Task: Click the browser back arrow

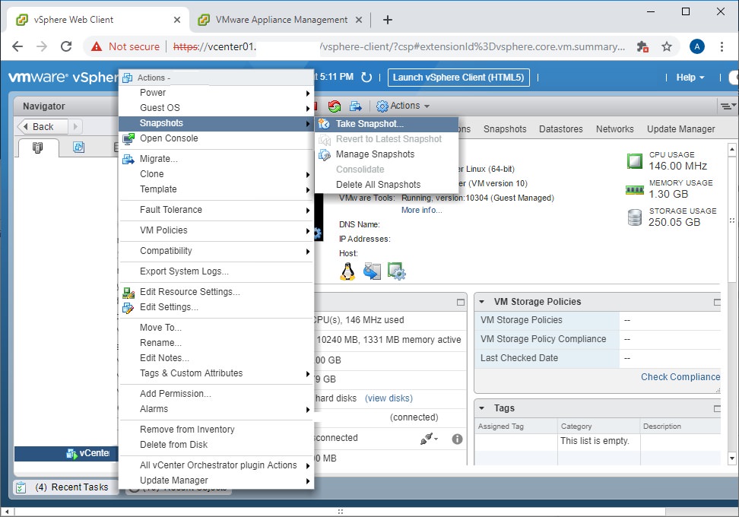Action: click(x=17, y=46)
